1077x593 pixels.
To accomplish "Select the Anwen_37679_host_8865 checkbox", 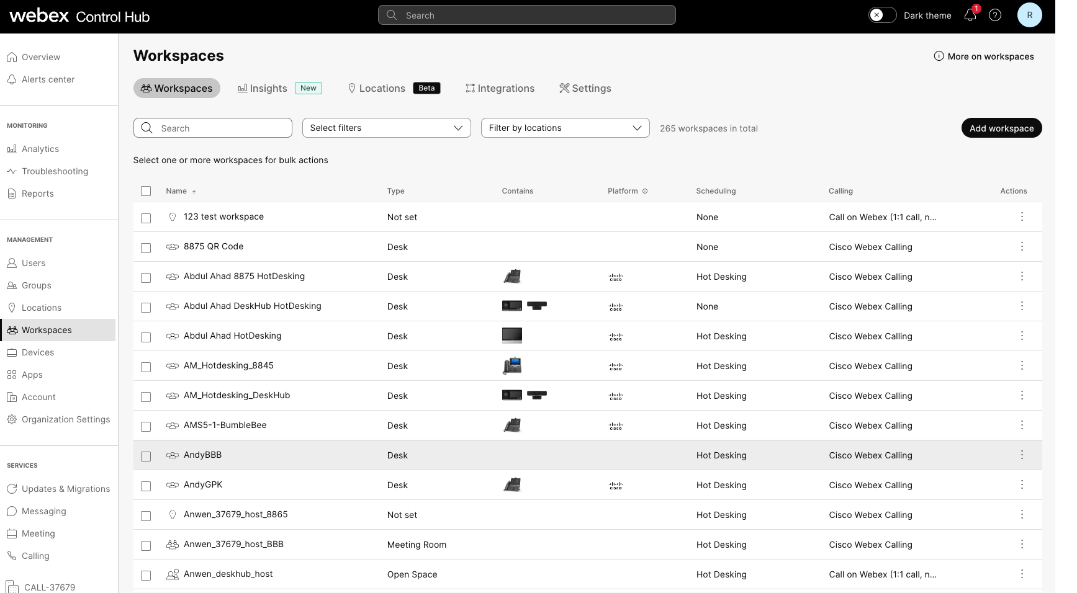I will click(146, 515).
